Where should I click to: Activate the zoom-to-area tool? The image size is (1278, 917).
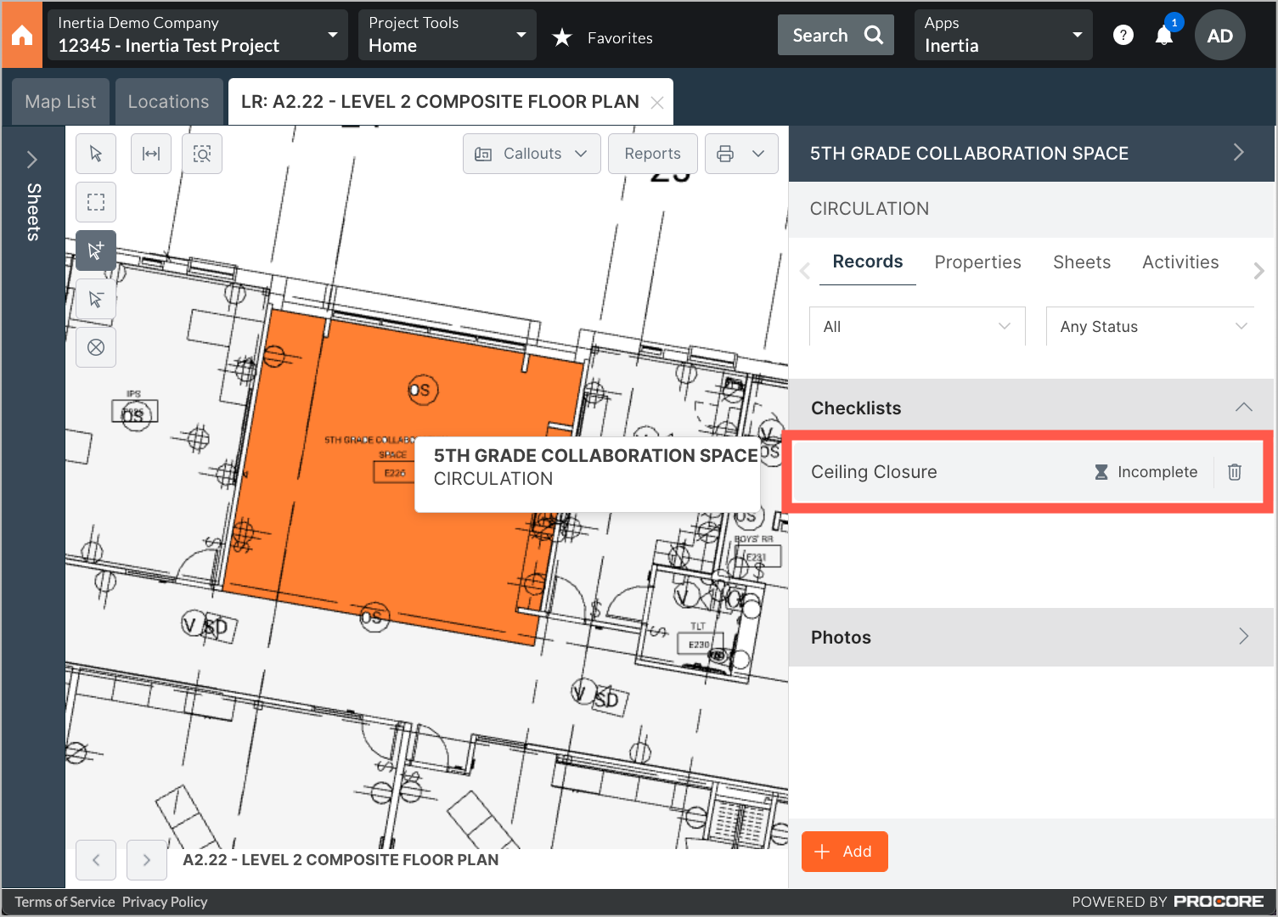201,154
